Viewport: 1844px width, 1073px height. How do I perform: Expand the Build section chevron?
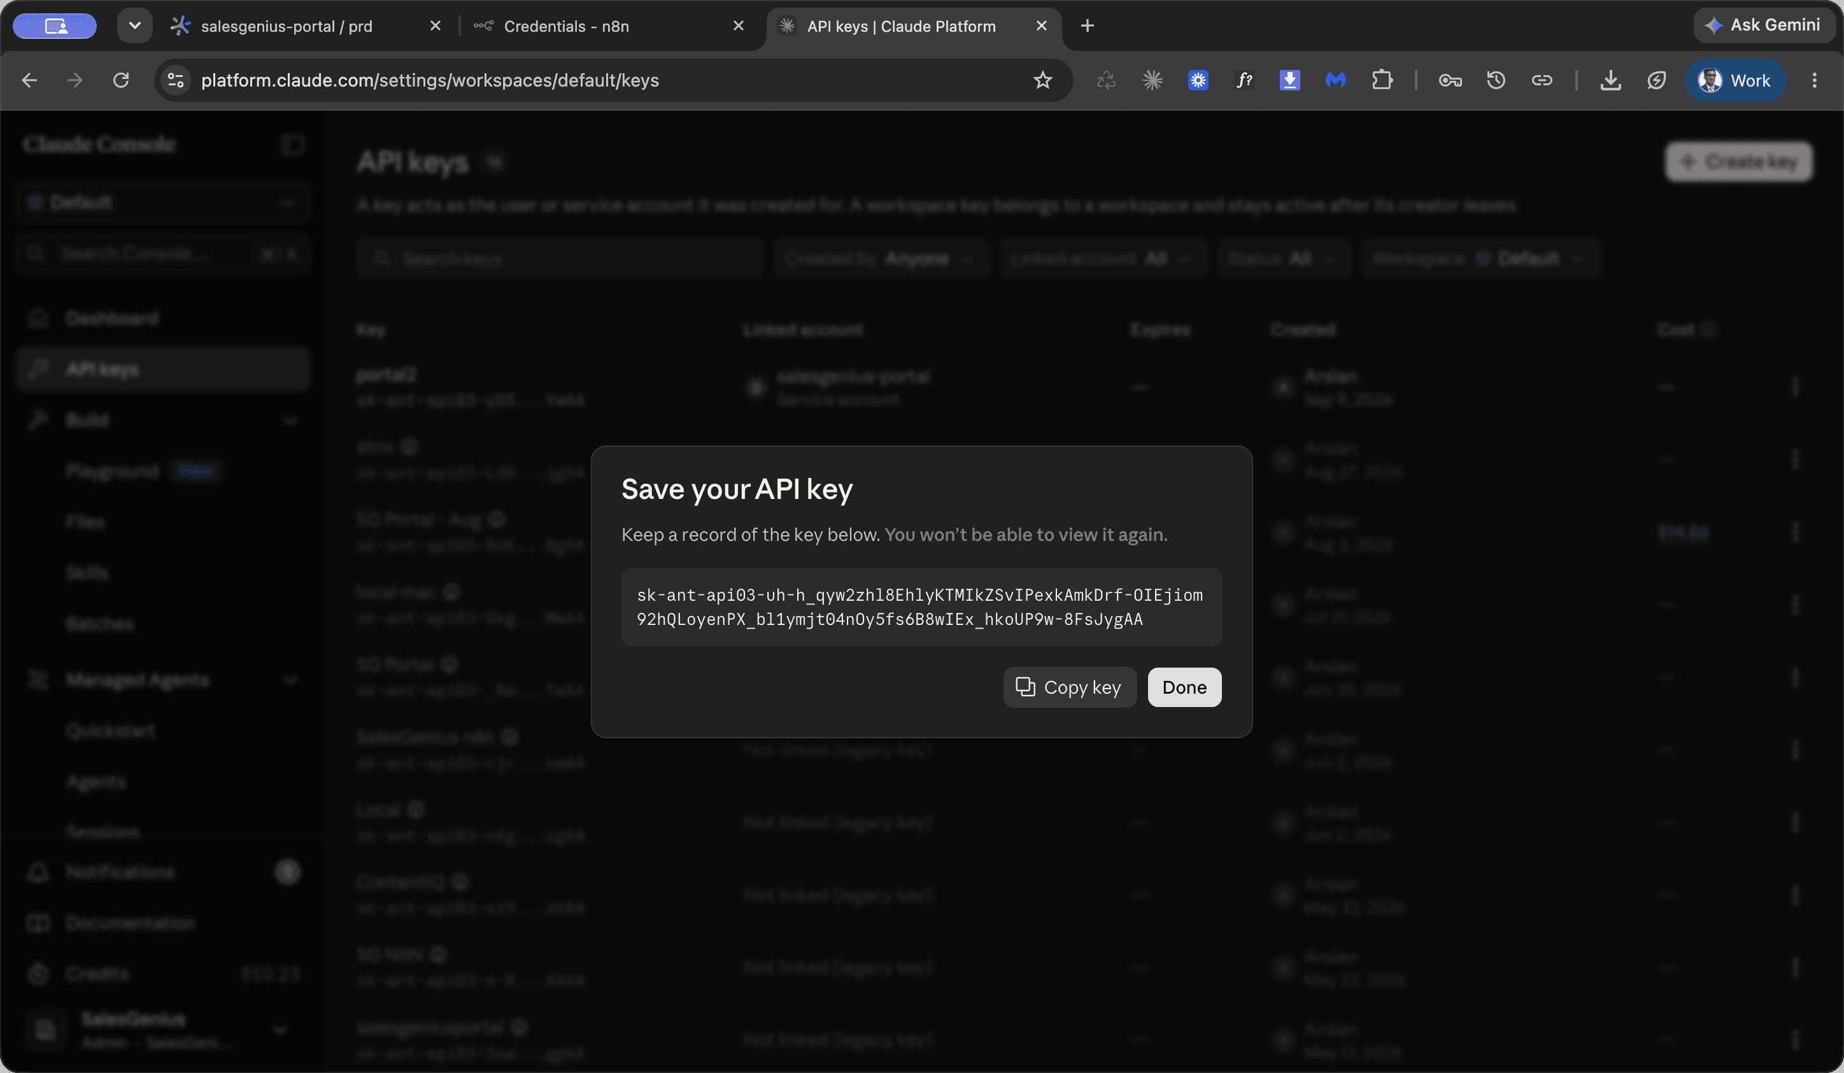pos(290,421)
